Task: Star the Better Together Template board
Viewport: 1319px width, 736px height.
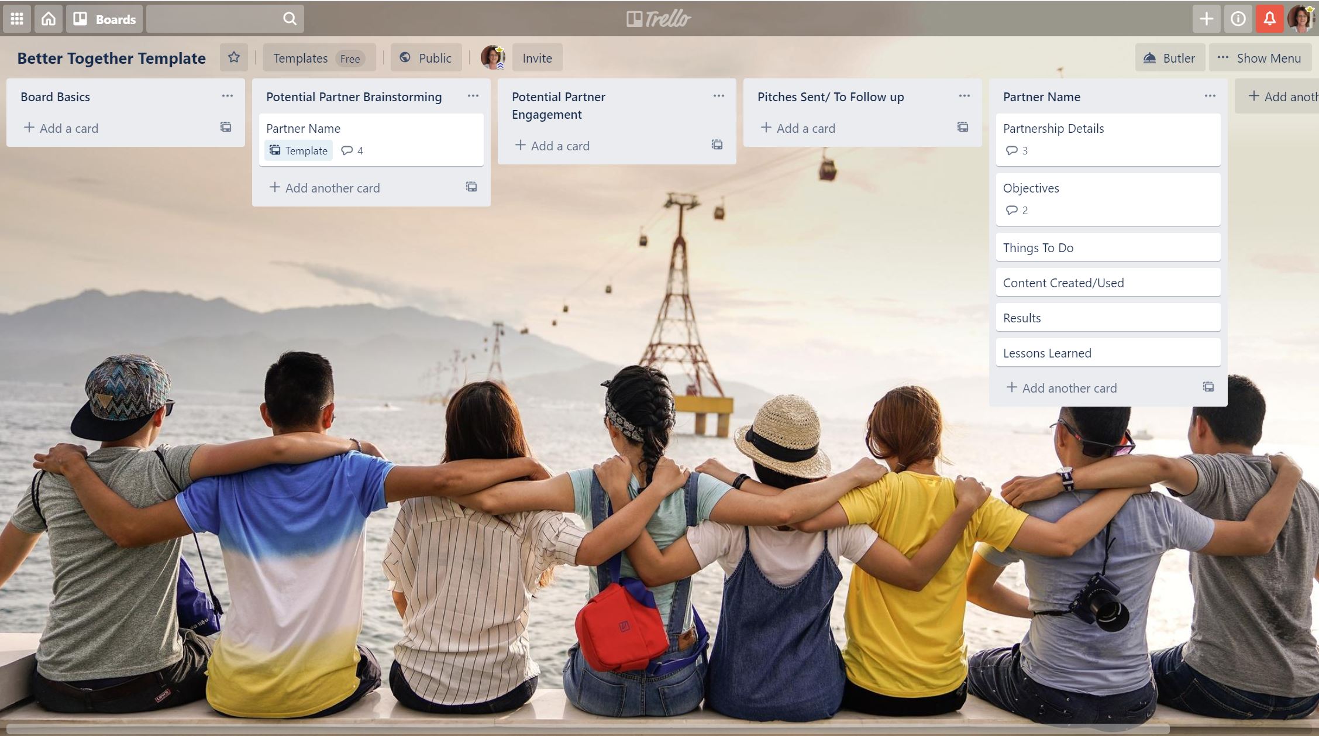Action: [x=233, y=57]
